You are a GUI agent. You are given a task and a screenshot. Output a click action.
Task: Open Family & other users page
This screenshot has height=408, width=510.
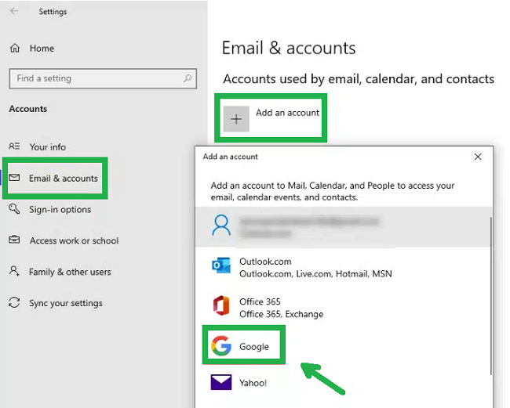click(70, 273)
